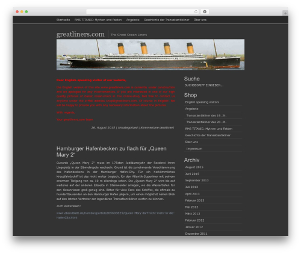Open the Dezember 2011 archive
301x254 pixels.
coord(196,234)
